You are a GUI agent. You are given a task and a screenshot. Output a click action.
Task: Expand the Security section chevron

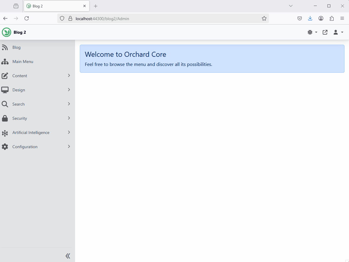click(69, 118)
